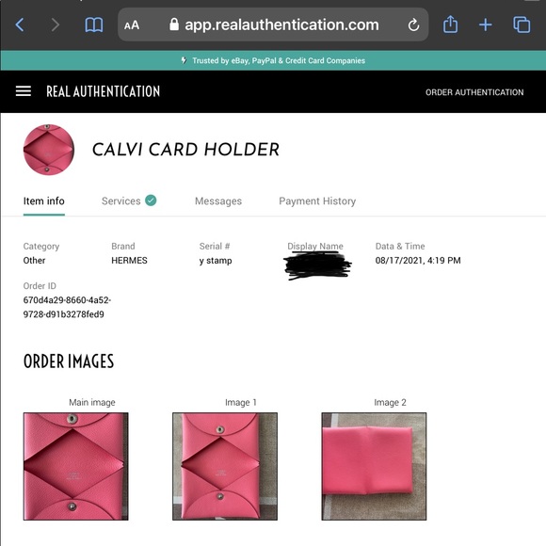This screenshot has height=546, width=546.
Task: Switch to the Services tab
Action: pos(129,201)
